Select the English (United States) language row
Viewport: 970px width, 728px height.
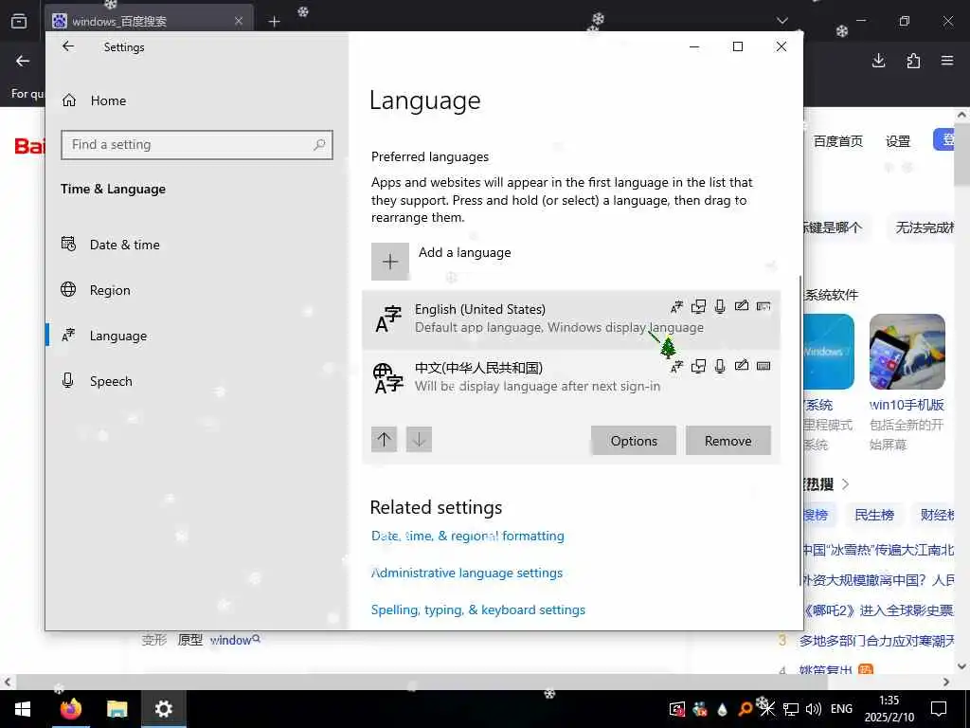click(x=570, y=318)
